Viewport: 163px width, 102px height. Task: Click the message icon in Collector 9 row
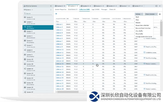(x=145, y=47)
